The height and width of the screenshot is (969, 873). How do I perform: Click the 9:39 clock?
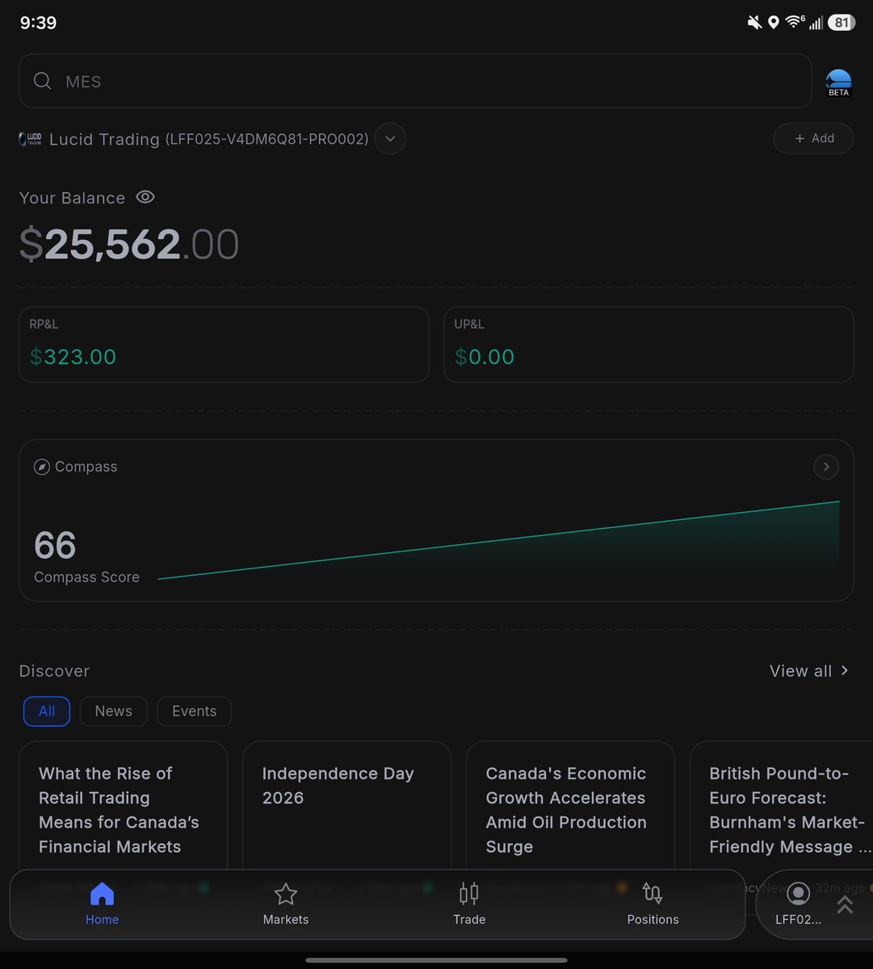click(38, 23)
